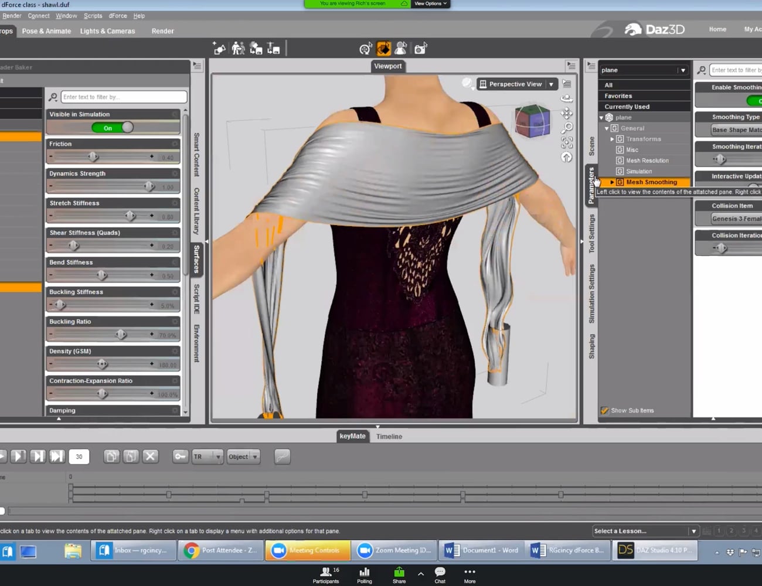The height and width of the screenshot is (586, 762).
Task: Open the Perspective View dropdown
Action: 551,84
